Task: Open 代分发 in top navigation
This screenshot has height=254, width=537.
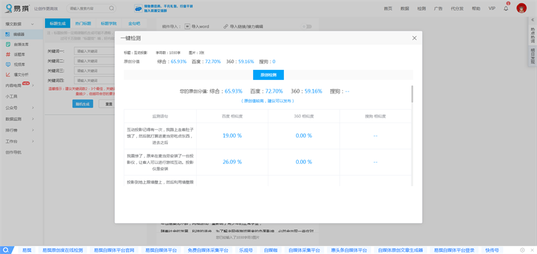Action: pyautogui.click(x=457, y=8)
